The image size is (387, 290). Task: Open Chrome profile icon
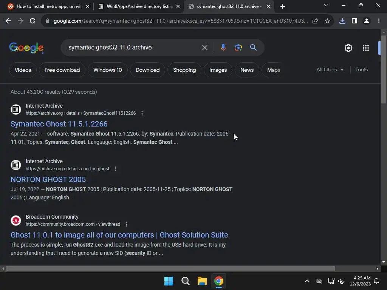coord(367,21)
